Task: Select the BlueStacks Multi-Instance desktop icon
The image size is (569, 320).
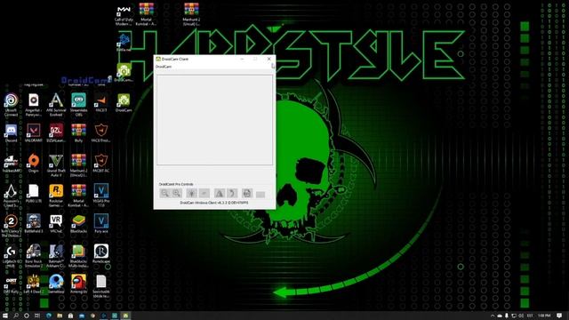Action: [79, 256]
